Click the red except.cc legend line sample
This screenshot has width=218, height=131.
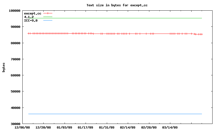48,13
